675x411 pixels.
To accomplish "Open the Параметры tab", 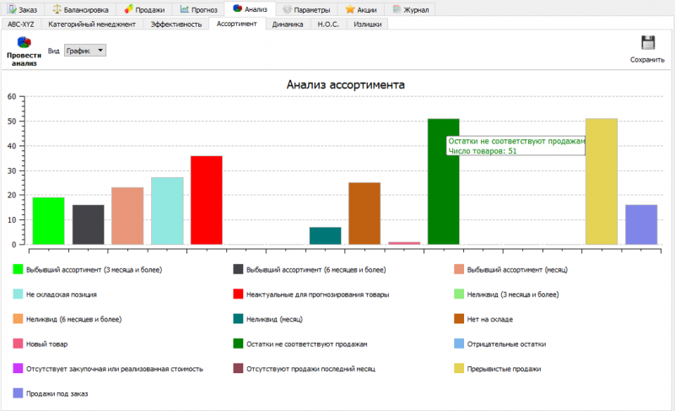I will (x=305, y=9).
